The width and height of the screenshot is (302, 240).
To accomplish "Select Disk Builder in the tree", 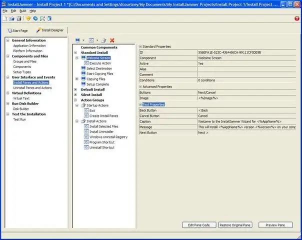I will pos(21,109).
